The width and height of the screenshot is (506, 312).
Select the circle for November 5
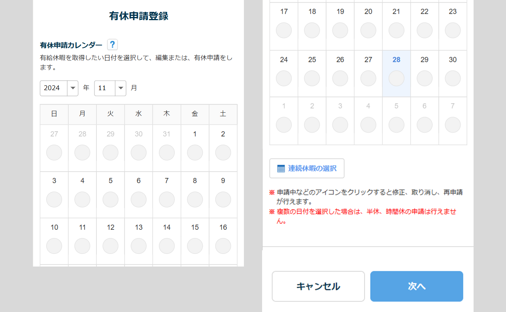click(110, 200)
